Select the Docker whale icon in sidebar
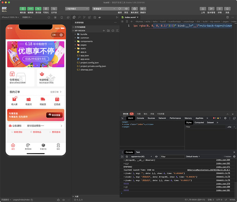Screen dimensions: 237x202 (100, 17)
